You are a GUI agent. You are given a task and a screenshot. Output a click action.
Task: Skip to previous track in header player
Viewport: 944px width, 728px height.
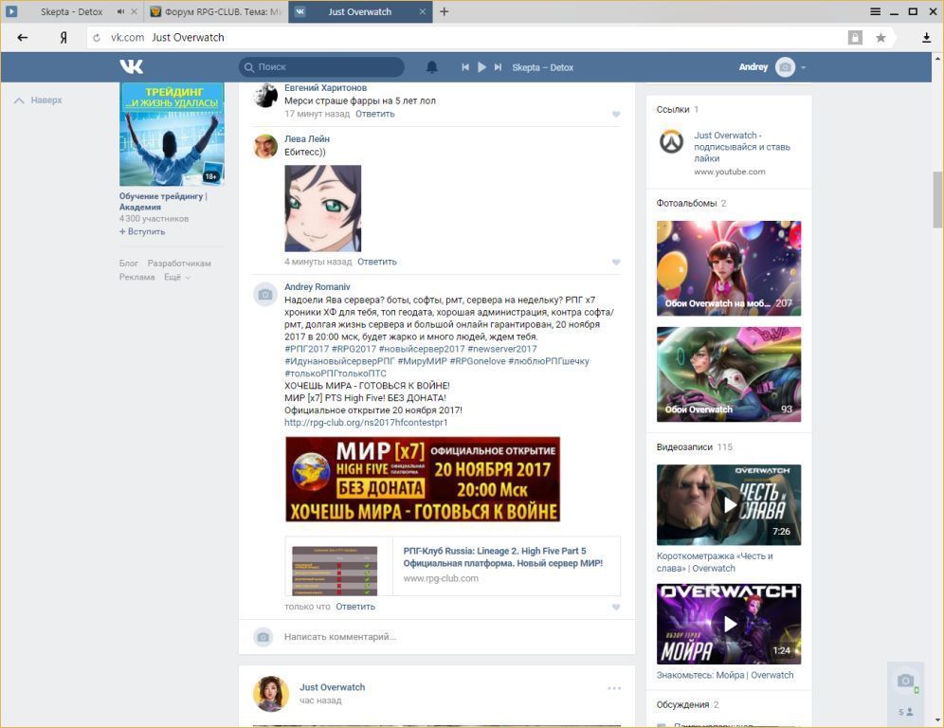tap(464, 67)
